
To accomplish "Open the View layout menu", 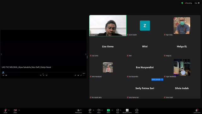I will (197, 3).
